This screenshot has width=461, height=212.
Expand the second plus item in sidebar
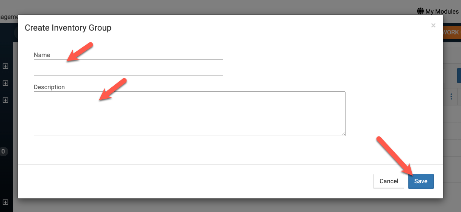(5, 83)
